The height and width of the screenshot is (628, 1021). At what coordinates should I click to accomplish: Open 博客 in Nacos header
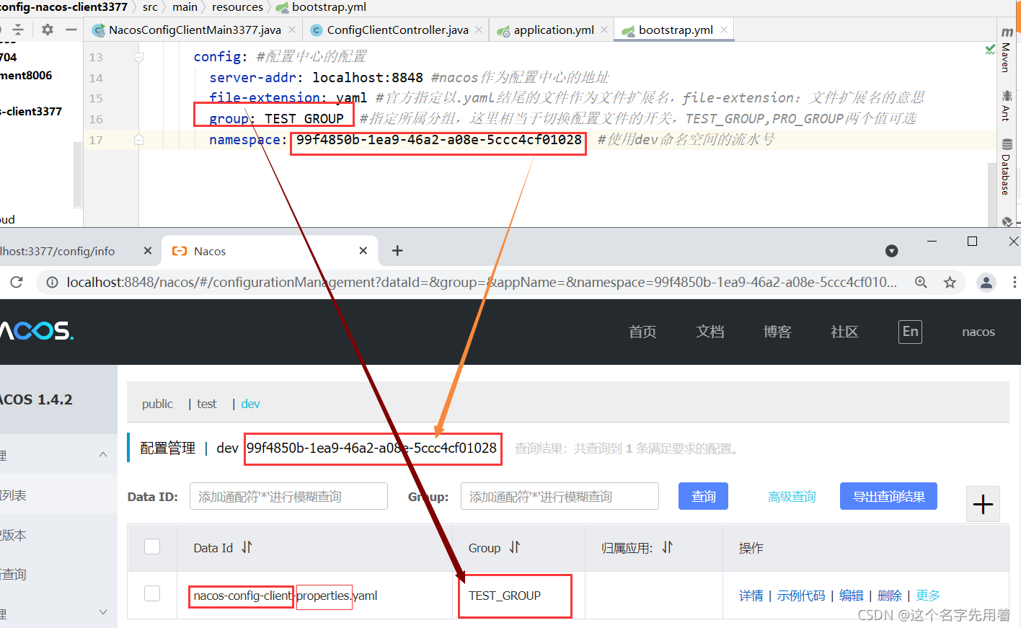coord(777,332)
